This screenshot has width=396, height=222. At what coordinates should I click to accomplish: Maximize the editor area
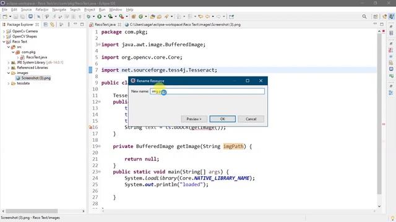pyautogui.click(x=382, y=25)
